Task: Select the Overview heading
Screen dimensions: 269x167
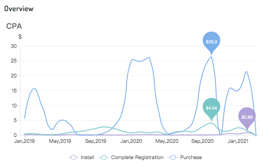Action: (x=19, y=9)
